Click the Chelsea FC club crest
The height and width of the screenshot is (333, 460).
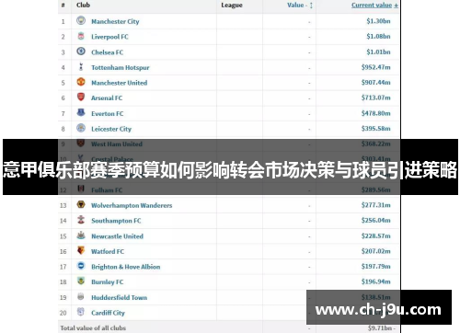click(81, 52)
